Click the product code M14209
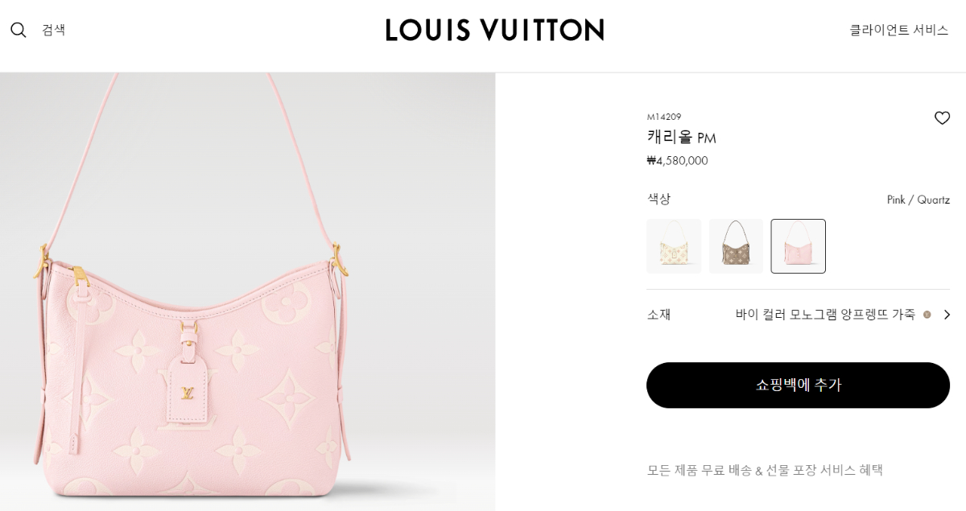The height and width of the screenshot is (511, 966). pos(664,117)
